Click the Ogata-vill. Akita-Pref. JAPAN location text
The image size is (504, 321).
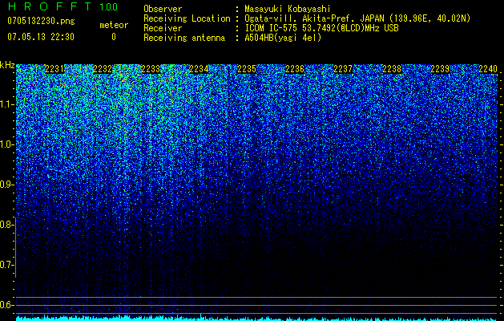(357, 18)
